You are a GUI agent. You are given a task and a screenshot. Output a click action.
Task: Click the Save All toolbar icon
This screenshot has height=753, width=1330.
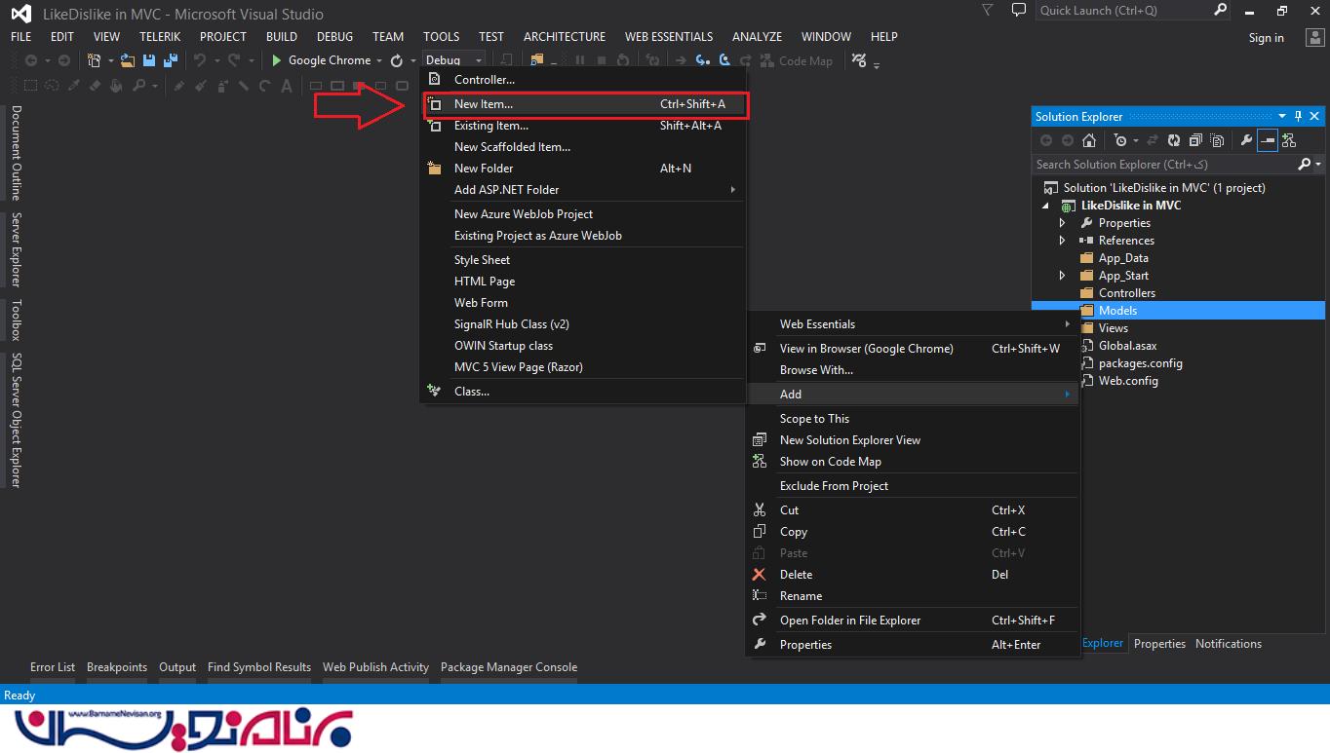(x=171, y=60)
